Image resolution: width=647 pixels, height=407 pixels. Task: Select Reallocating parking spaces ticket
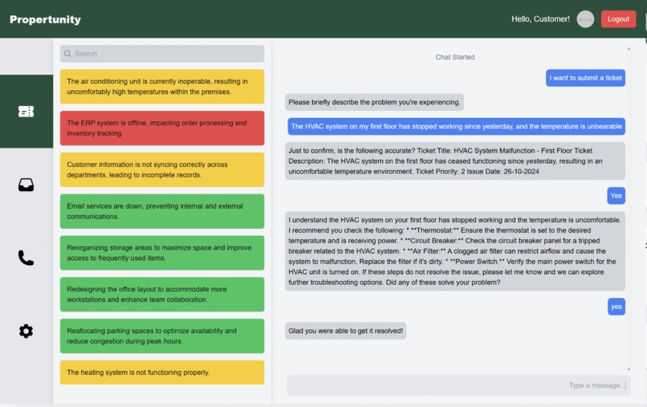coord(162,336)
